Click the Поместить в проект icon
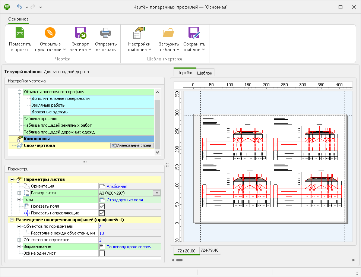This screenshot has height=277, width=361. tap(20, 34)
